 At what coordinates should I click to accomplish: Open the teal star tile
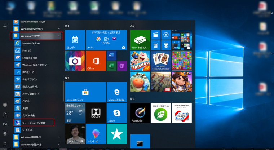coord(117,134)
